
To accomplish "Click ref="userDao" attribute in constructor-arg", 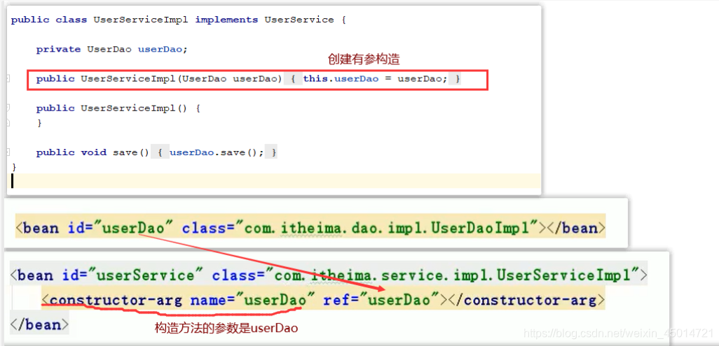I will point(381,301).
